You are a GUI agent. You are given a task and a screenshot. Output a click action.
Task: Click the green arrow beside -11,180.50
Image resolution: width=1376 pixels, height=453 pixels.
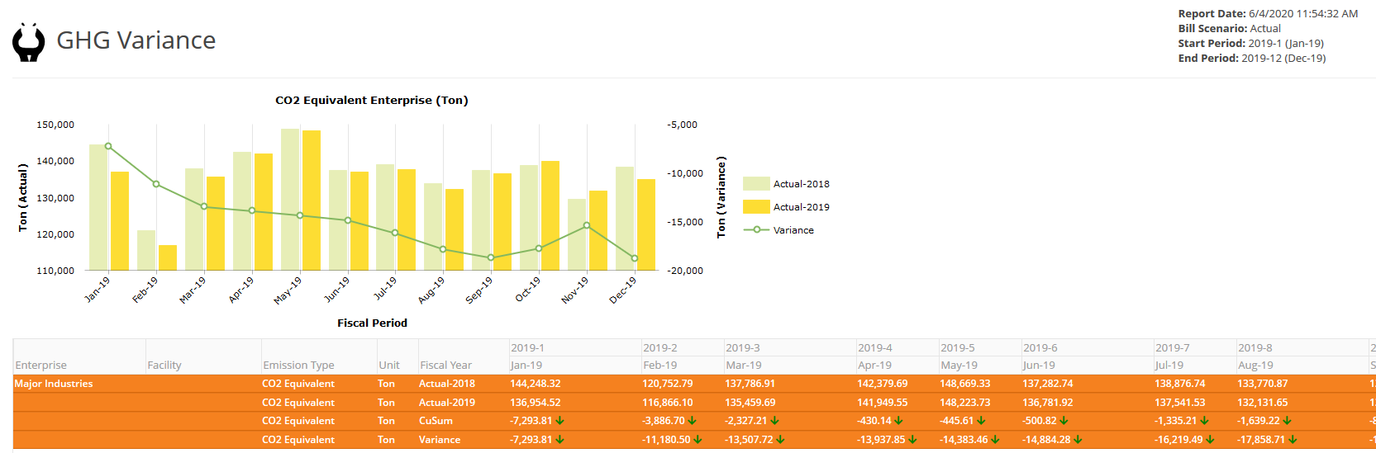click(x=698, y=440)
